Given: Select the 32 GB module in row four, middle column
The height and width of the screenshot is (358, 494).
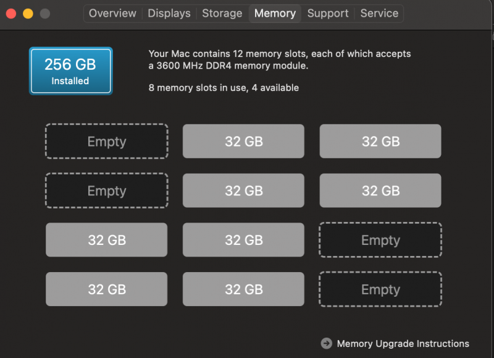Looking at the screenshot, I should coord(243,289).
